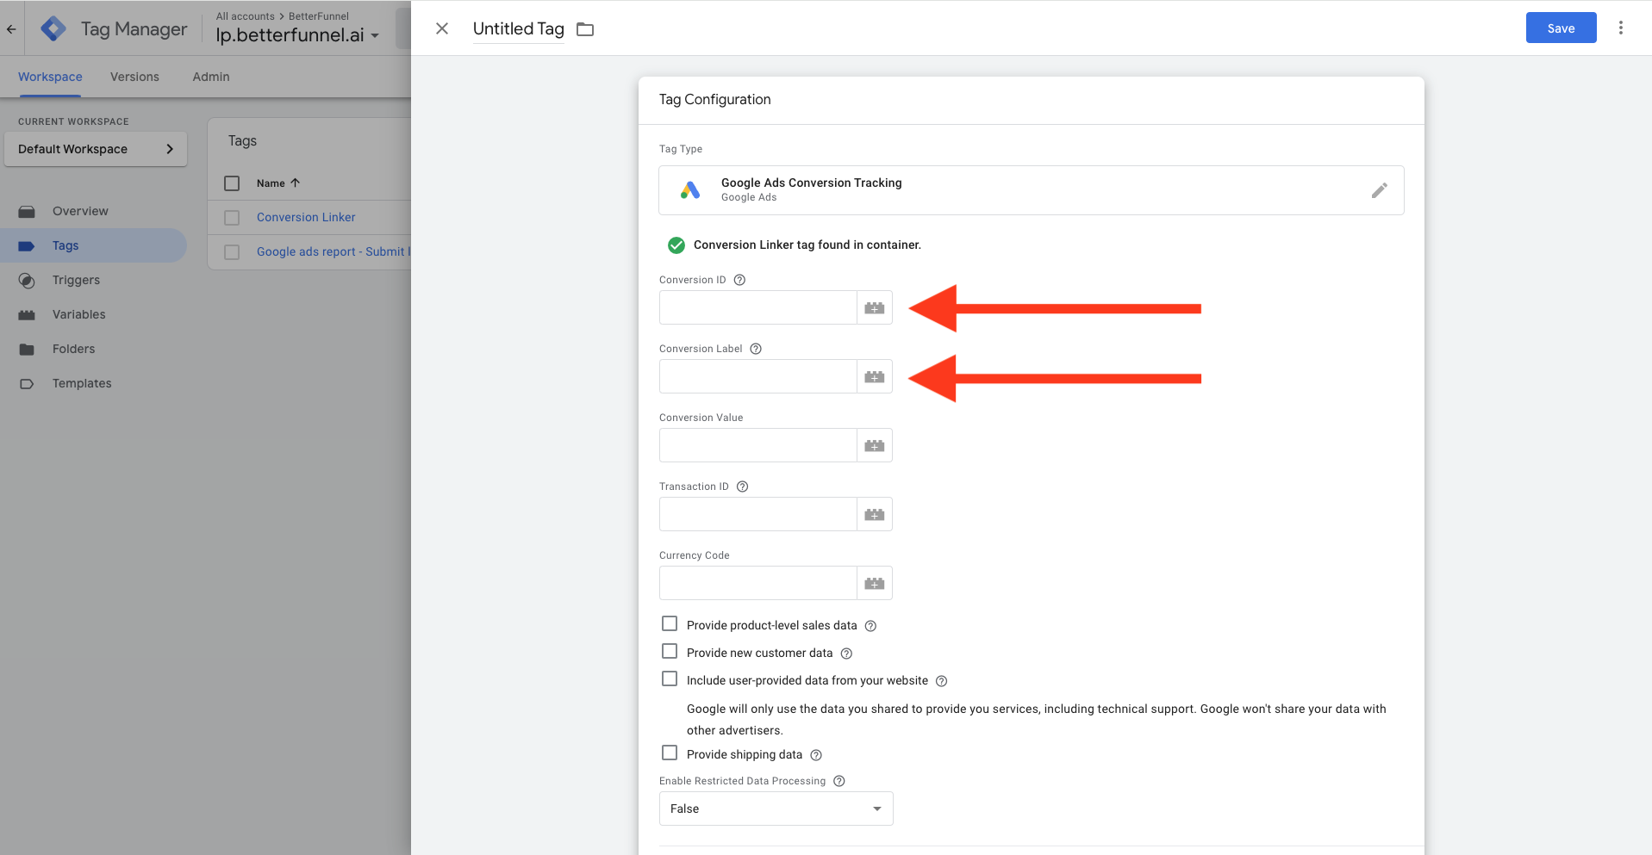Open Enable Restricted Data Processing dropdown
This screenshot has height=855, width=1652.
tap(776, 809)
